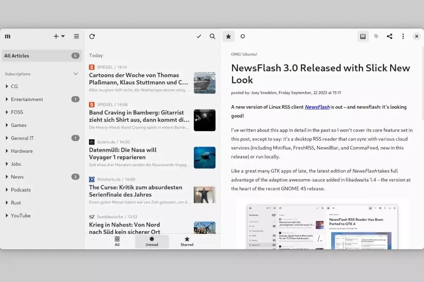
Task: Select the Jobs category label
Action: [16, 164]
